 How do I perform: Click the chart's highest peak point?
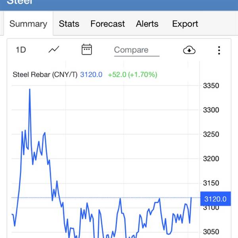tap(29, 89)
